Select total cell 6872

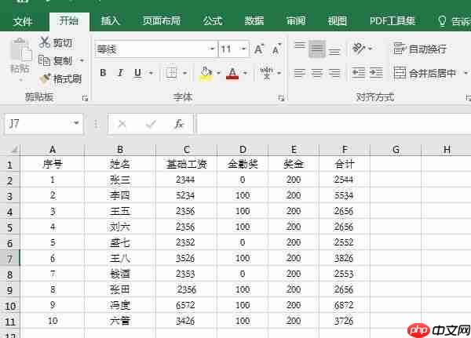click(x=344, y=305)
